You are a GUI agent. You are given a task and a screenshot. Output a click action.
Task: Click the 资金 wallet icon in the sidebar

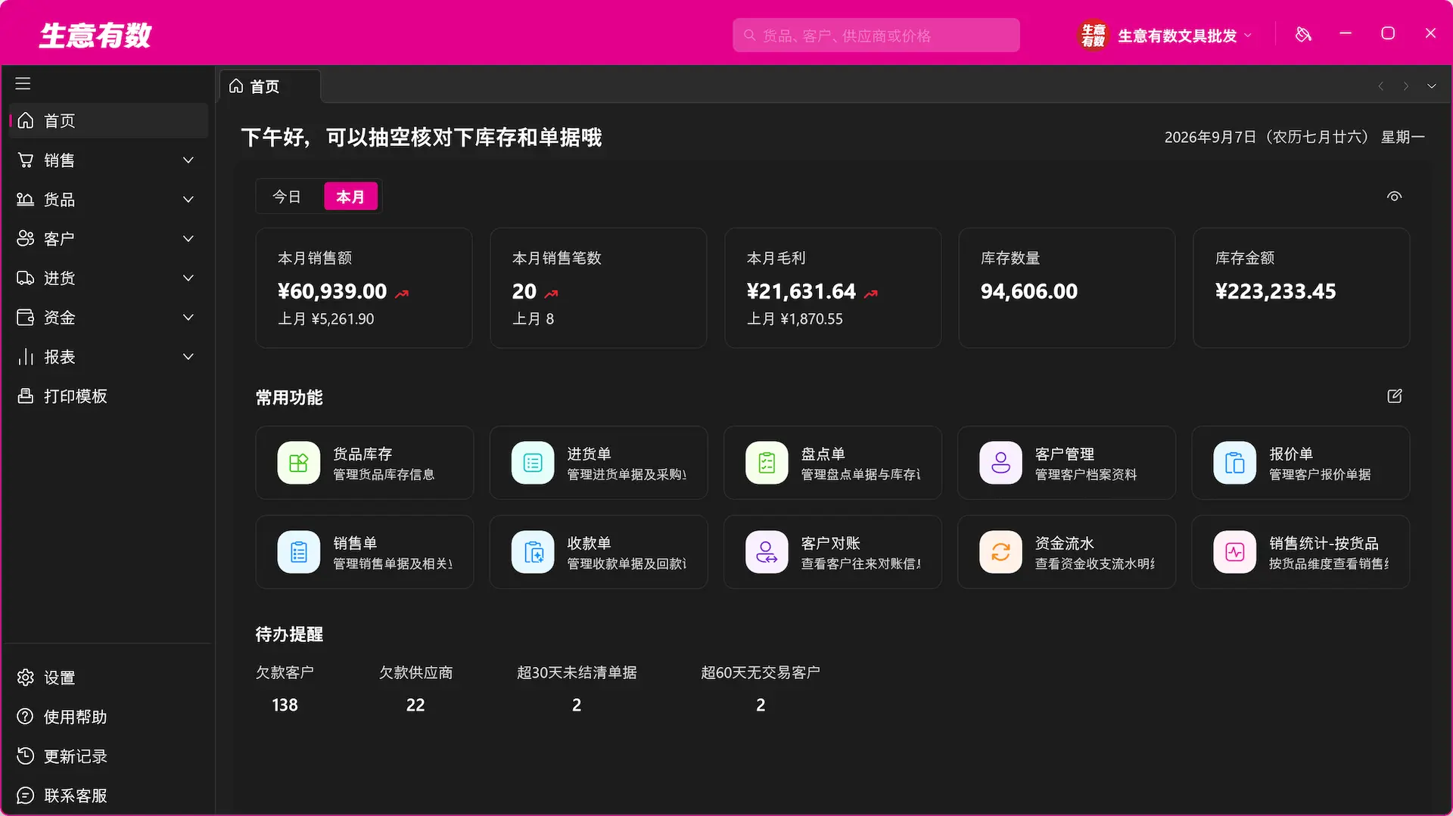[x=26, y=318]
